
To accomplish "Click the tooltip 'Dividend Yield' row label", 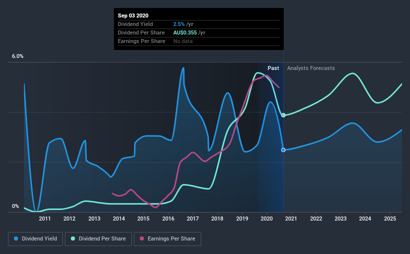I will [135, 24].
